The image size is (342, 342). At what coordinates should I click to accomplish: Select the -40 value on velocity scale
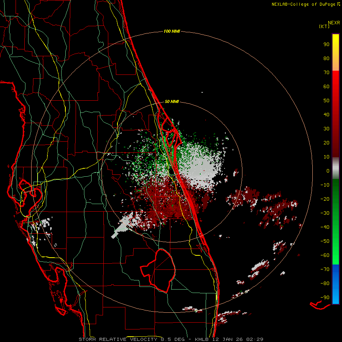tap(325, 227)
